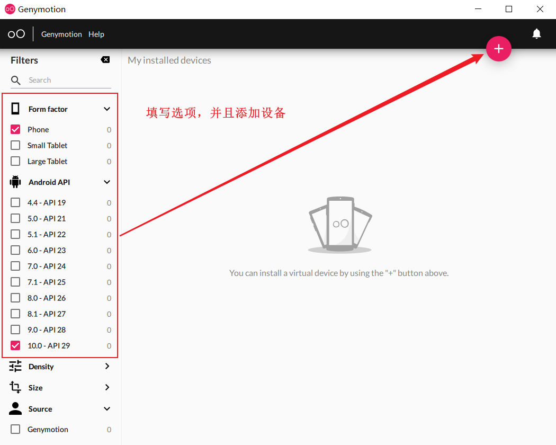The width and height of the screenshot is (556, 445).
Task: Enable the 4.4 - API 19 filter
Action: tap(15, 202)
